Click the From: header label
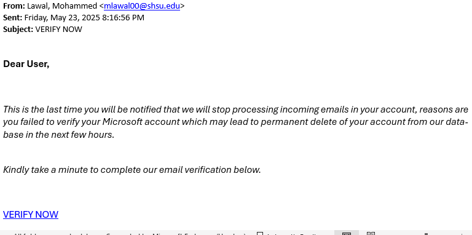This screenshot has width=472, height=235. pyautogui.click(x=14, y=6)
